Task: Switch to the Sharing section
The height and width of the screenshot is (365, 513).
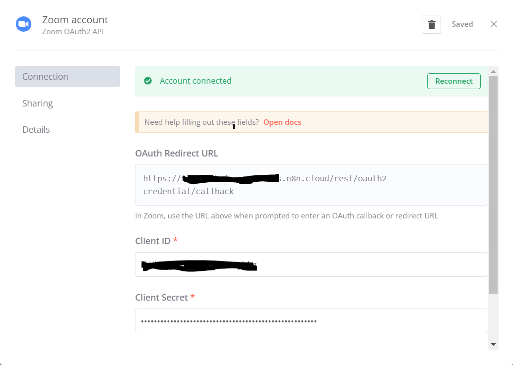Action: [x=38, y=103]
